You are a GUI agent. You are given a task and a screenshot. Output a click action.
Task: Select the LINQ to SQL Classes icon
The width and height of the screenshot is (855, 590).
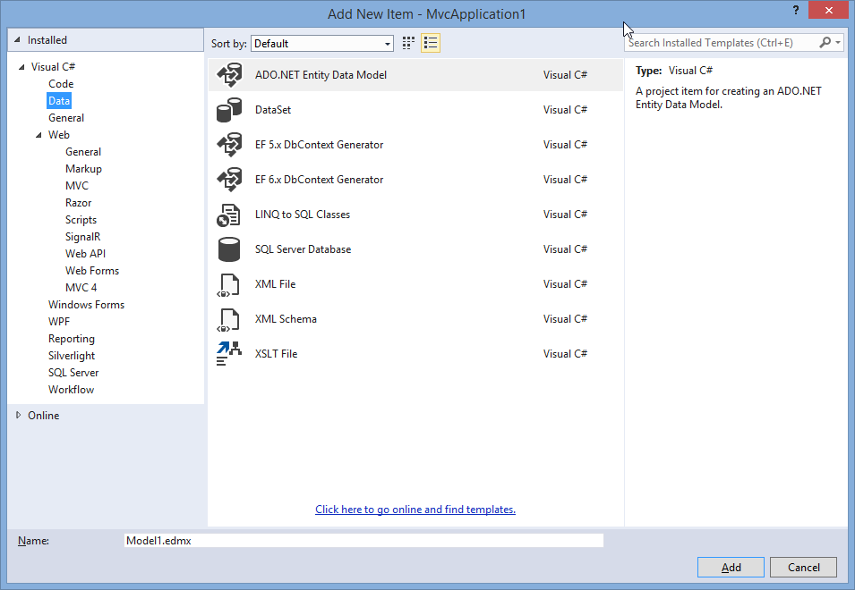tap(229, 215)
